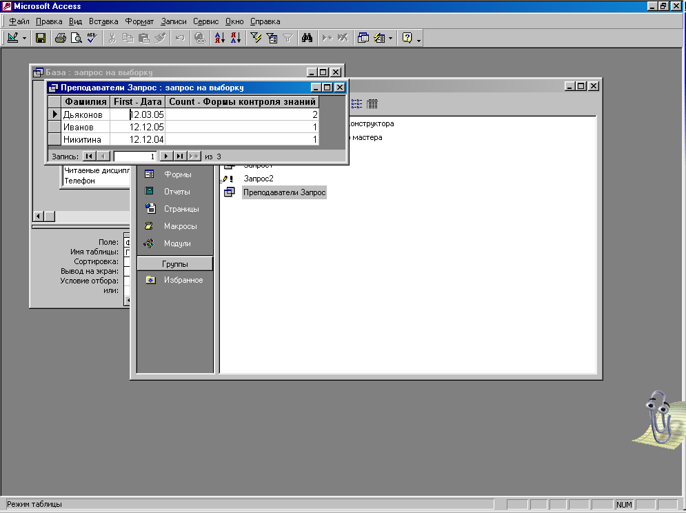Select the First - Дата column header
The width and height of the screenshot is (686, 513).
pyautogui.click(x=137, y=102)
